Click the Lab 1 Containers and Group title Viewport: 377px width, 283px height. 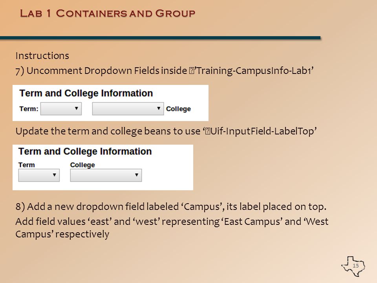point(108,13)
